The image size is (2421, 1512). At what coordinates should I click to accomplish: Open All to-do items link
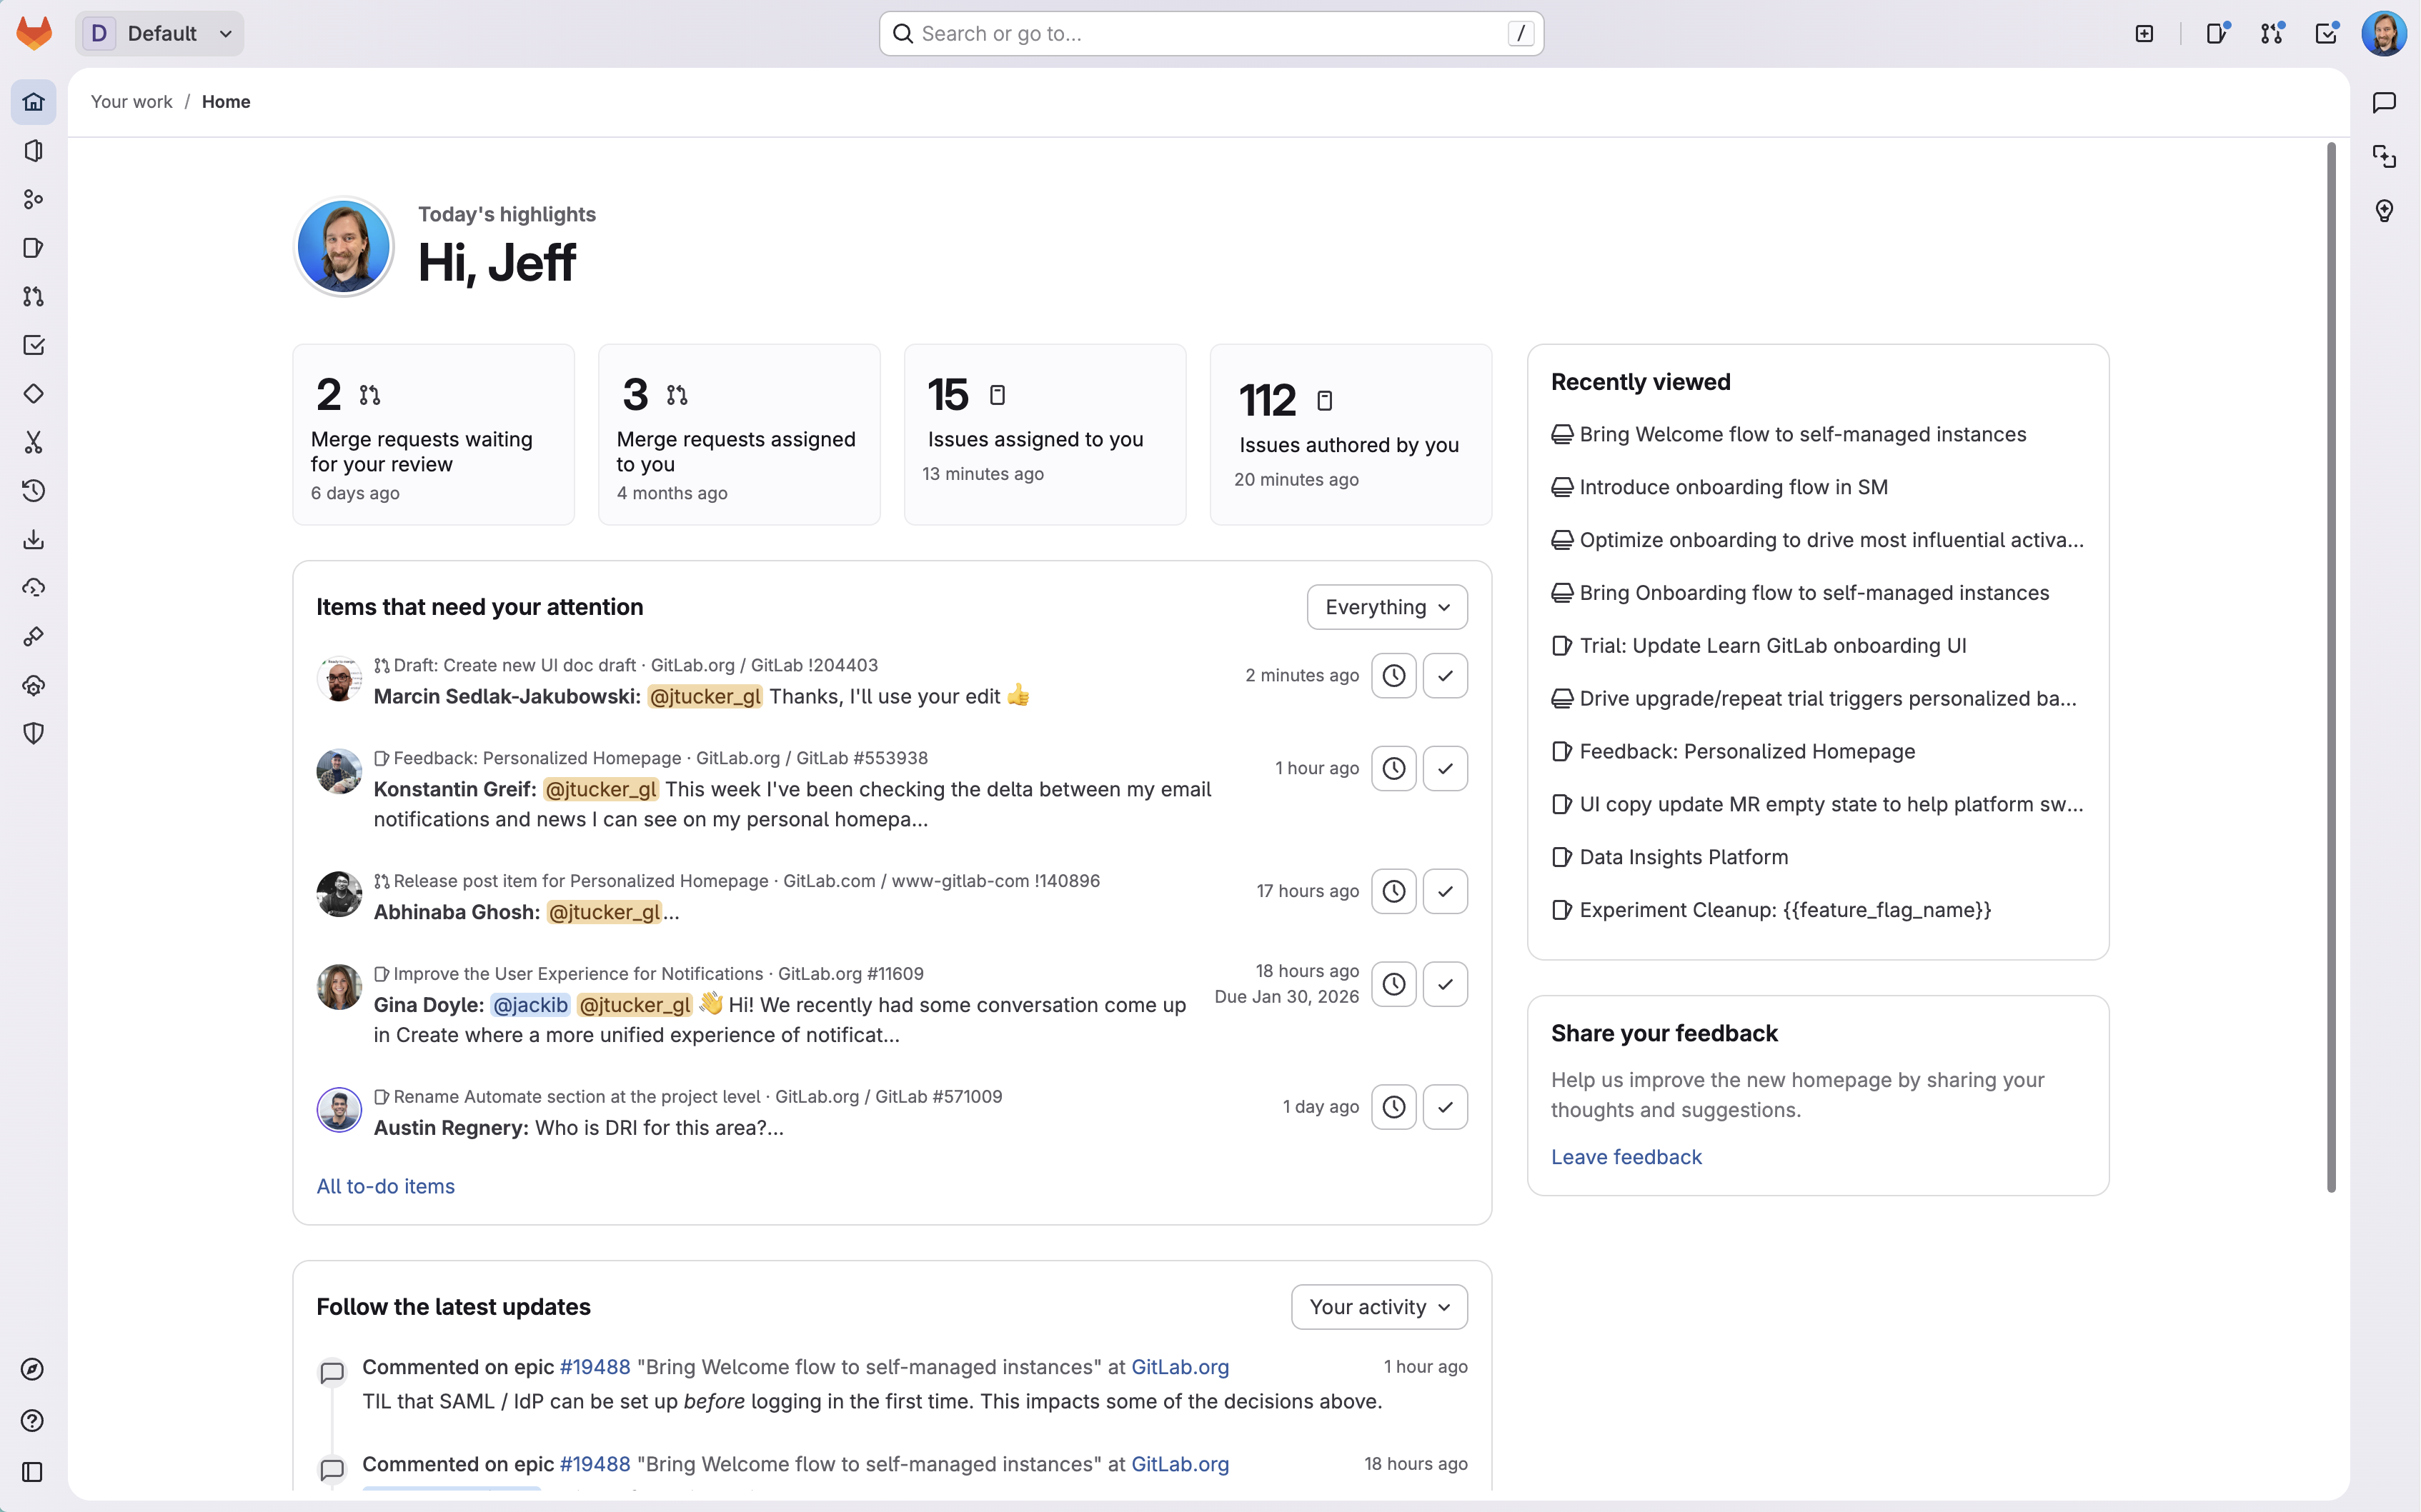385,1186
